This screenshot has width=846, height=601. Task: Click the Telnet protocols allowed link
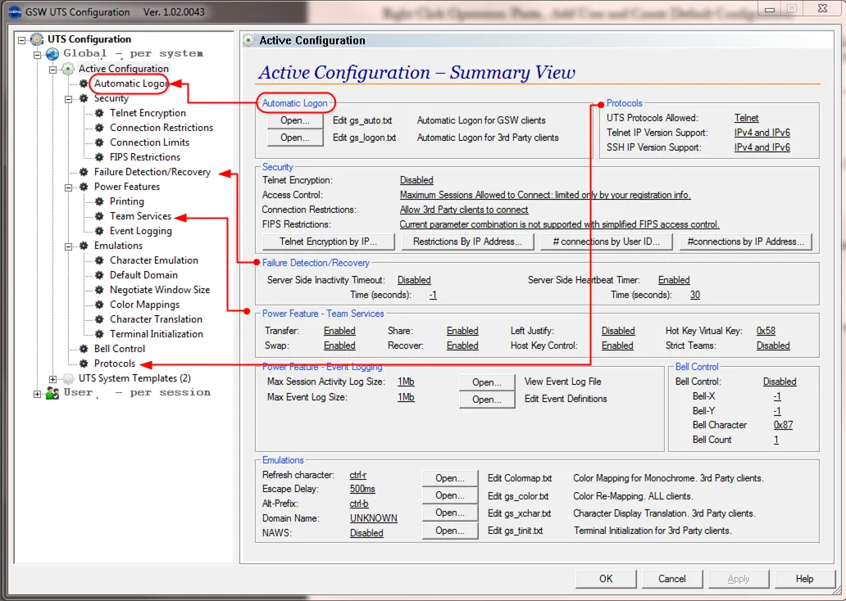click(x=746, y=118)
